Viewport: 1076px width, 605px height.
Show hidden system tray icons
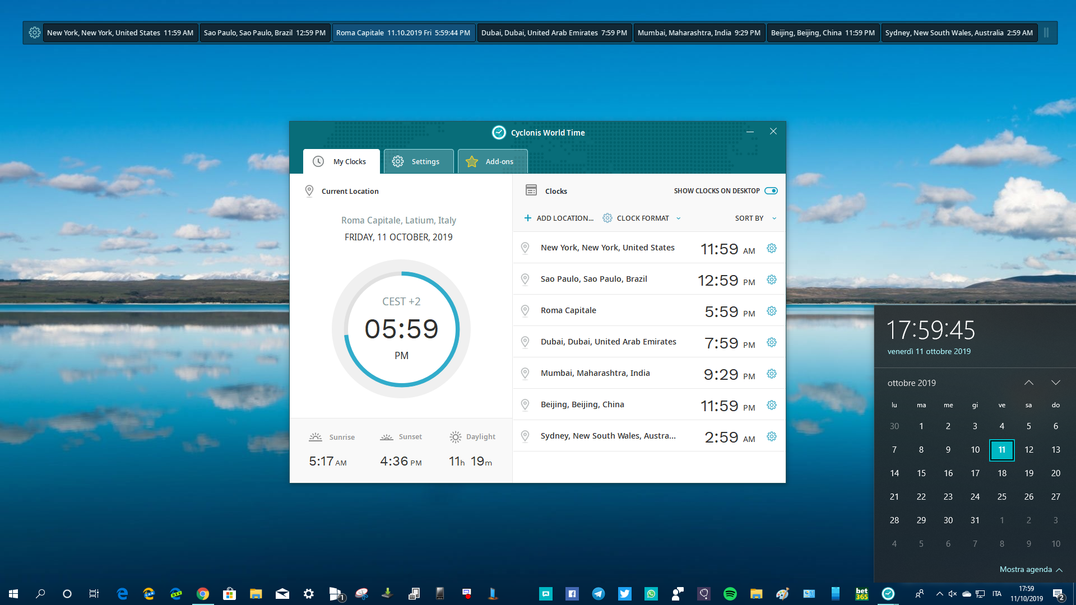tap(939, 594)
